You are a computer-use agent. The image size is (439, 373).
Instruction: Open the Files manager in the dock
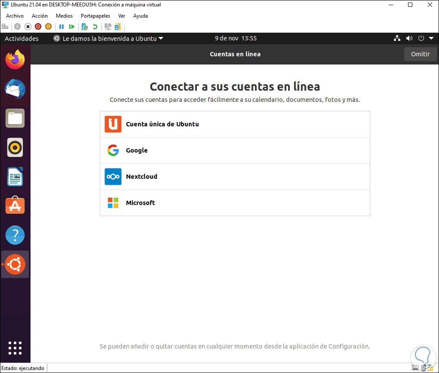tap(15, 118)
